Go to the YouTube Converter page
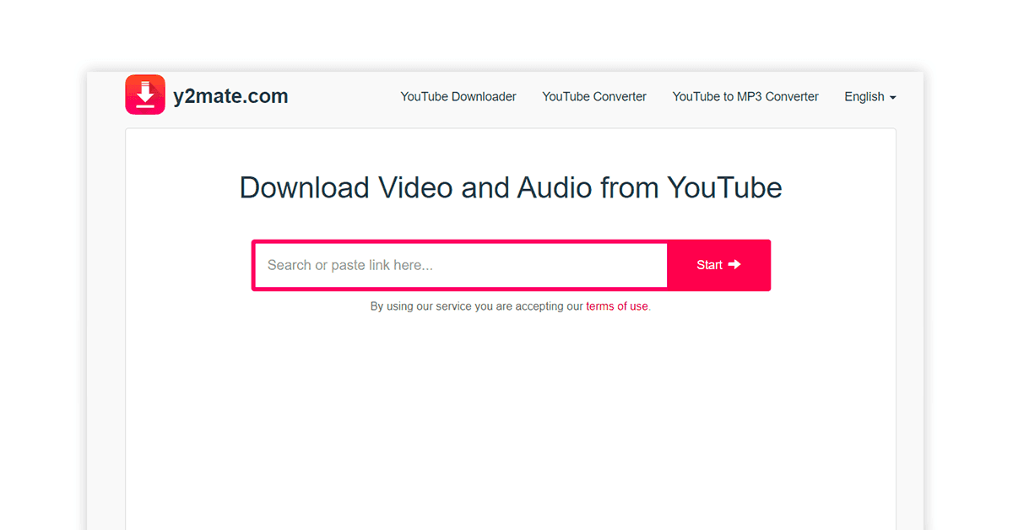The image size is (1013, 530). (594, 97)
